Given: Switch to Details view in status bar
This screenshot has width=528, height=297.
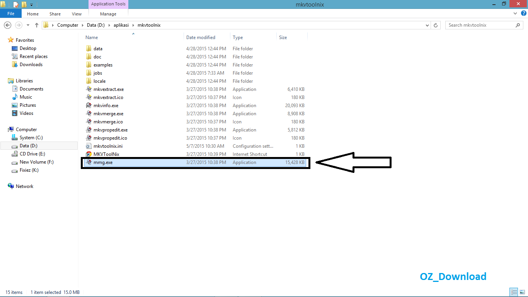Looking at the screenshot, I should pyautogui.click(x=514, y=292).
